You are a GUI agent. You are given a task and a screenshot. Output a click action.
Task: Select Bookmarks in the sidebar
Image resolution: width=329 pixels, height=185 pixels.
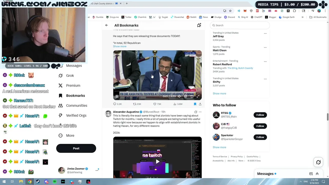click(72, 96)
